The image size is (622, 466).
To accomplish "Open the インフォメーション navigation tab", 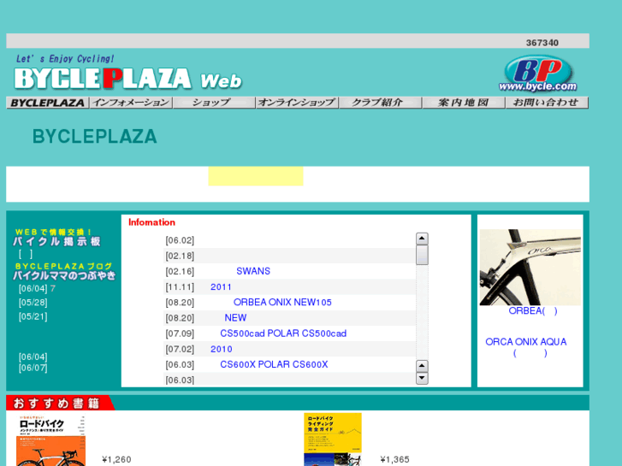I will click(x=131, y=103).
